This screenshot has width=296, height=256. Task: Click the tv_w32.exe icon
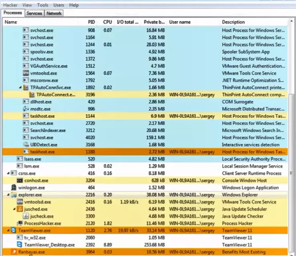coord(20,238)
